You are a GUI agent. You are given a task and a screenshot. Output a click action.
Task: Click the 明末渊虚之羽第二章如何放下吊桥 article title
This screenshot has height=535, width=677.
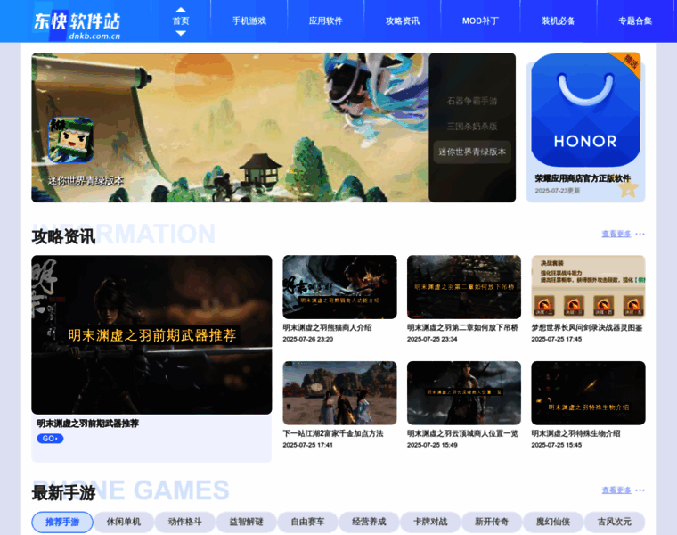pos(462,327)
